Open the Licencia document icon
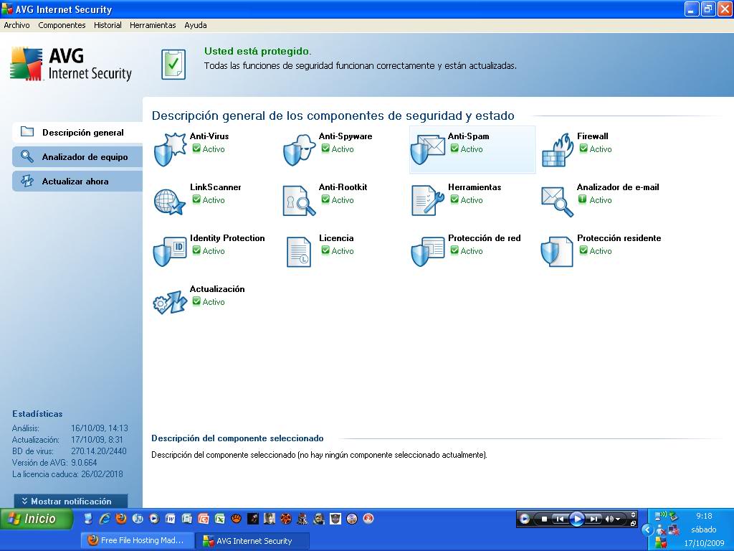 click(299, 252)
